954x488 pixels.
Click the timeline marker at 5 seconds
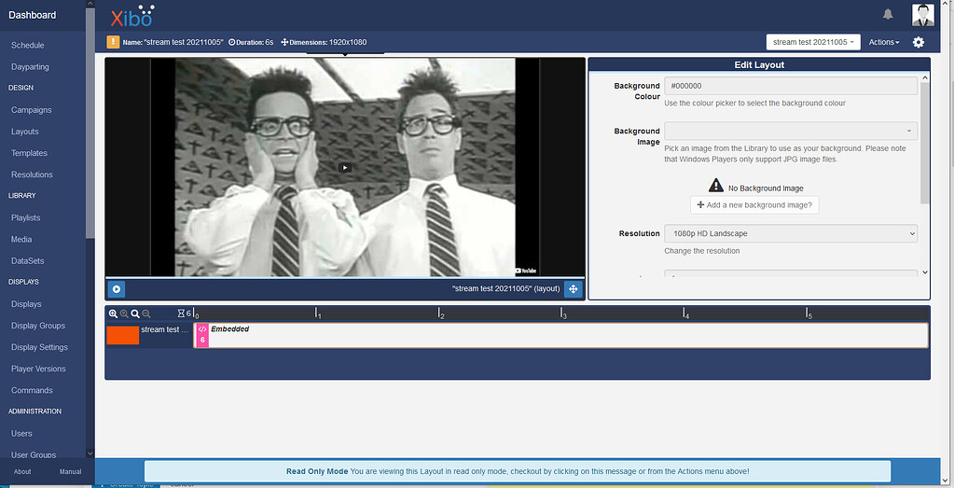(809, 314)
